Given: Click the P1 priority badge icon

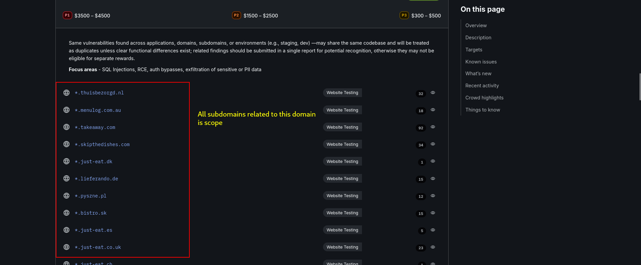Looking at the screenshot, I should point(67,15).
